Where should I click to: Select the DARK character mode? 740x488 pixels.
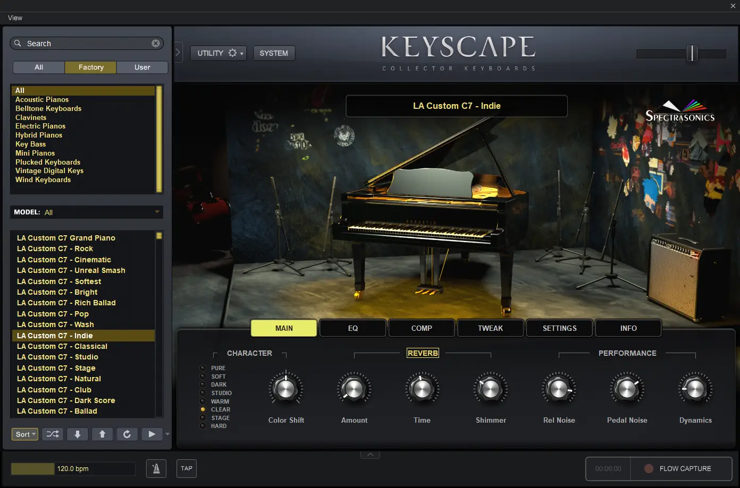(203, 384)
